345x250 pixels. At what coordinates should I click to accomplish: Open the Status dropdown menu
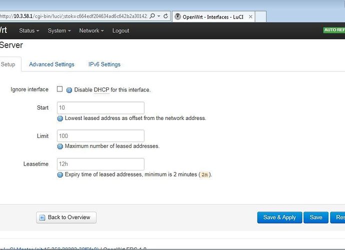click(x=29, y=30)
